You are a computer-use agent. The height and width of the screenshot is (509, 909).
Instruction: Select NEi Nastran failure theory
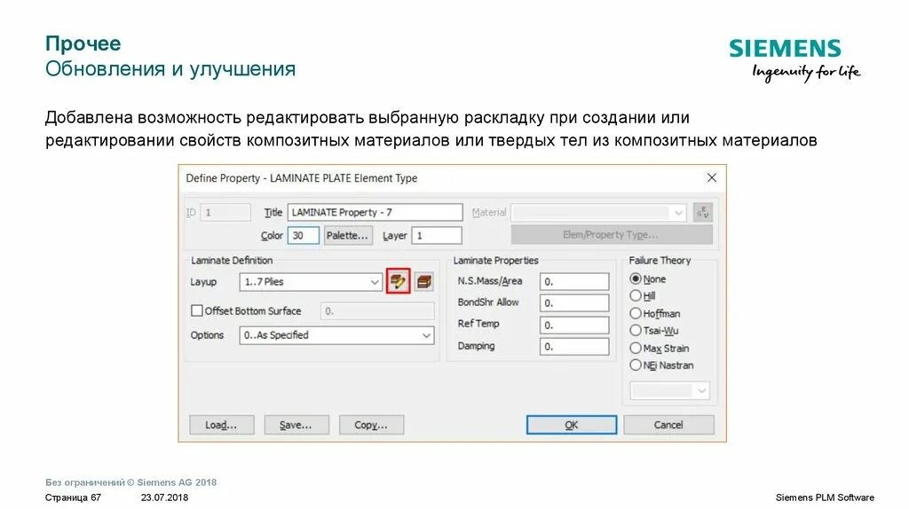[x=636, y=365]
